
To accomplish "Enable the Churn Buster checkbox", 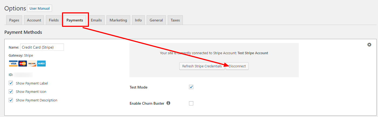I will [x=191, y=103].
